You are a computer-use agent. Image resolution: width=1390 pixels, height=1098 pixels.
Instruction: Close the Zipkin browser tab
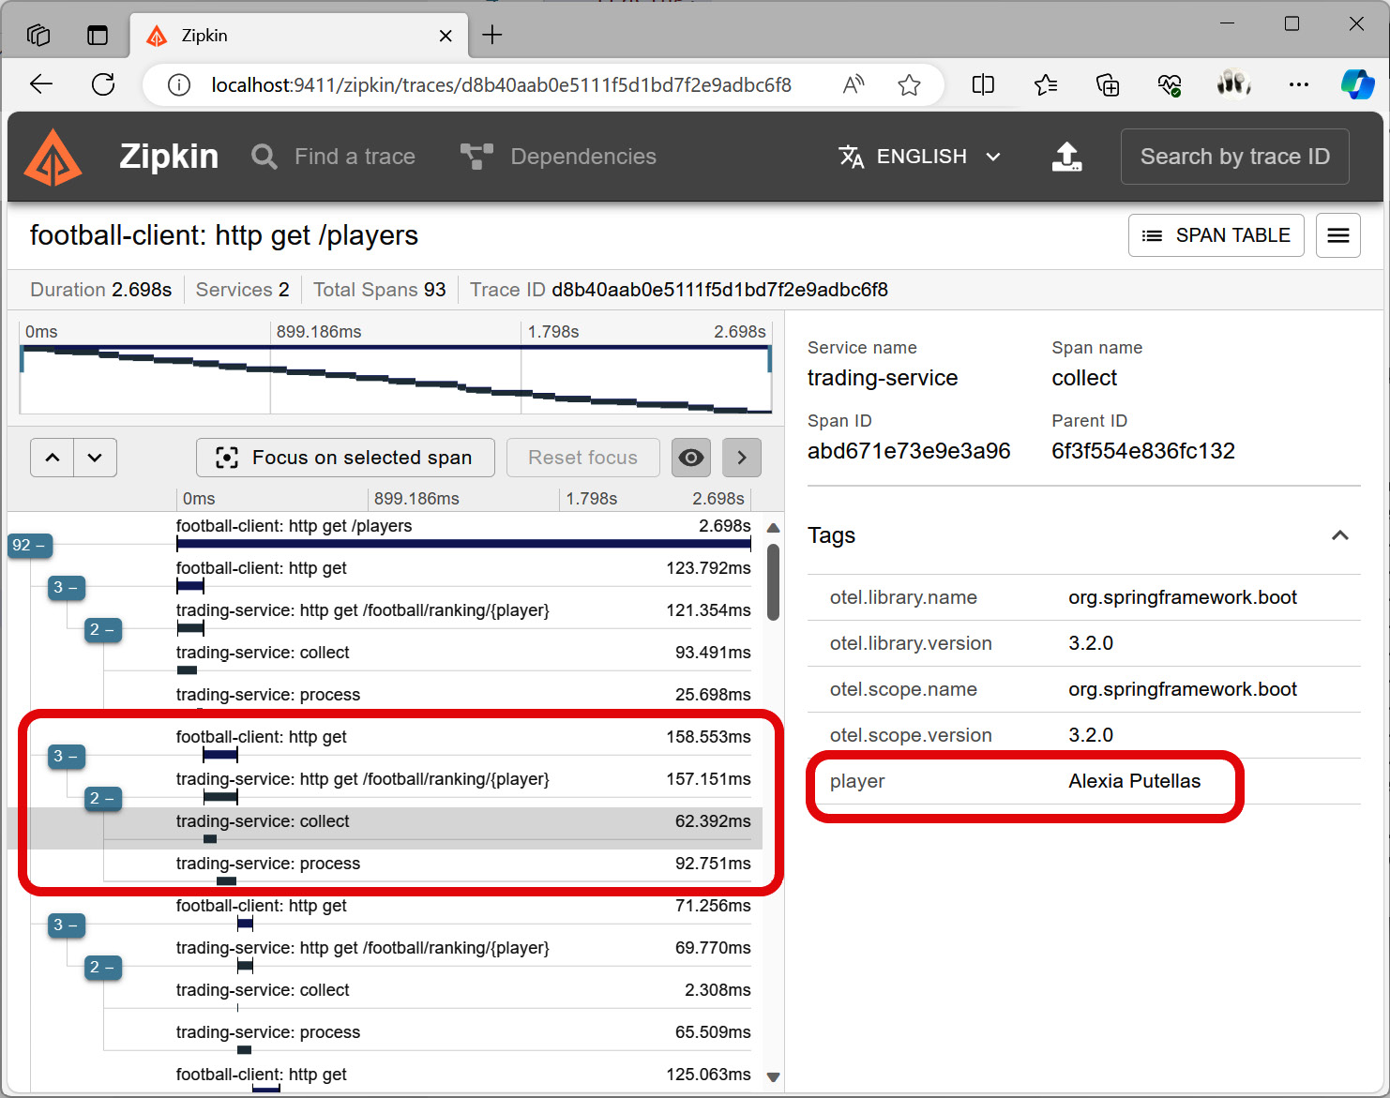pos(446,36)
